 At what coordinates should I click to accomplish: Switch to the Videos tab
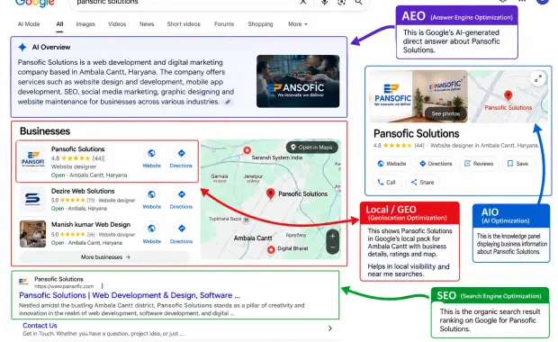117,24
